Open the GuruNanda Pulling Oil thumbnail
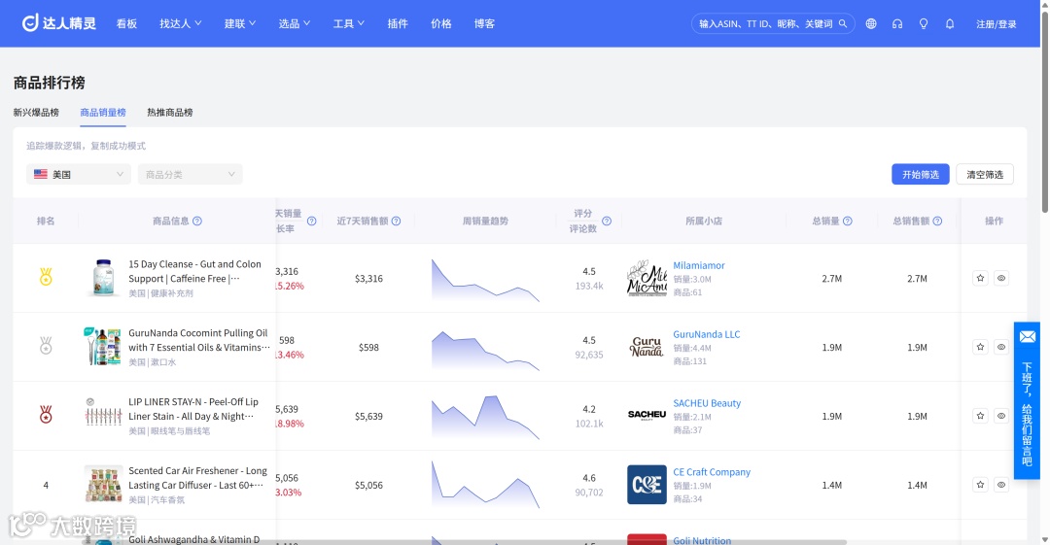This screenshot has width=1050, height=545. click(103, 347)
